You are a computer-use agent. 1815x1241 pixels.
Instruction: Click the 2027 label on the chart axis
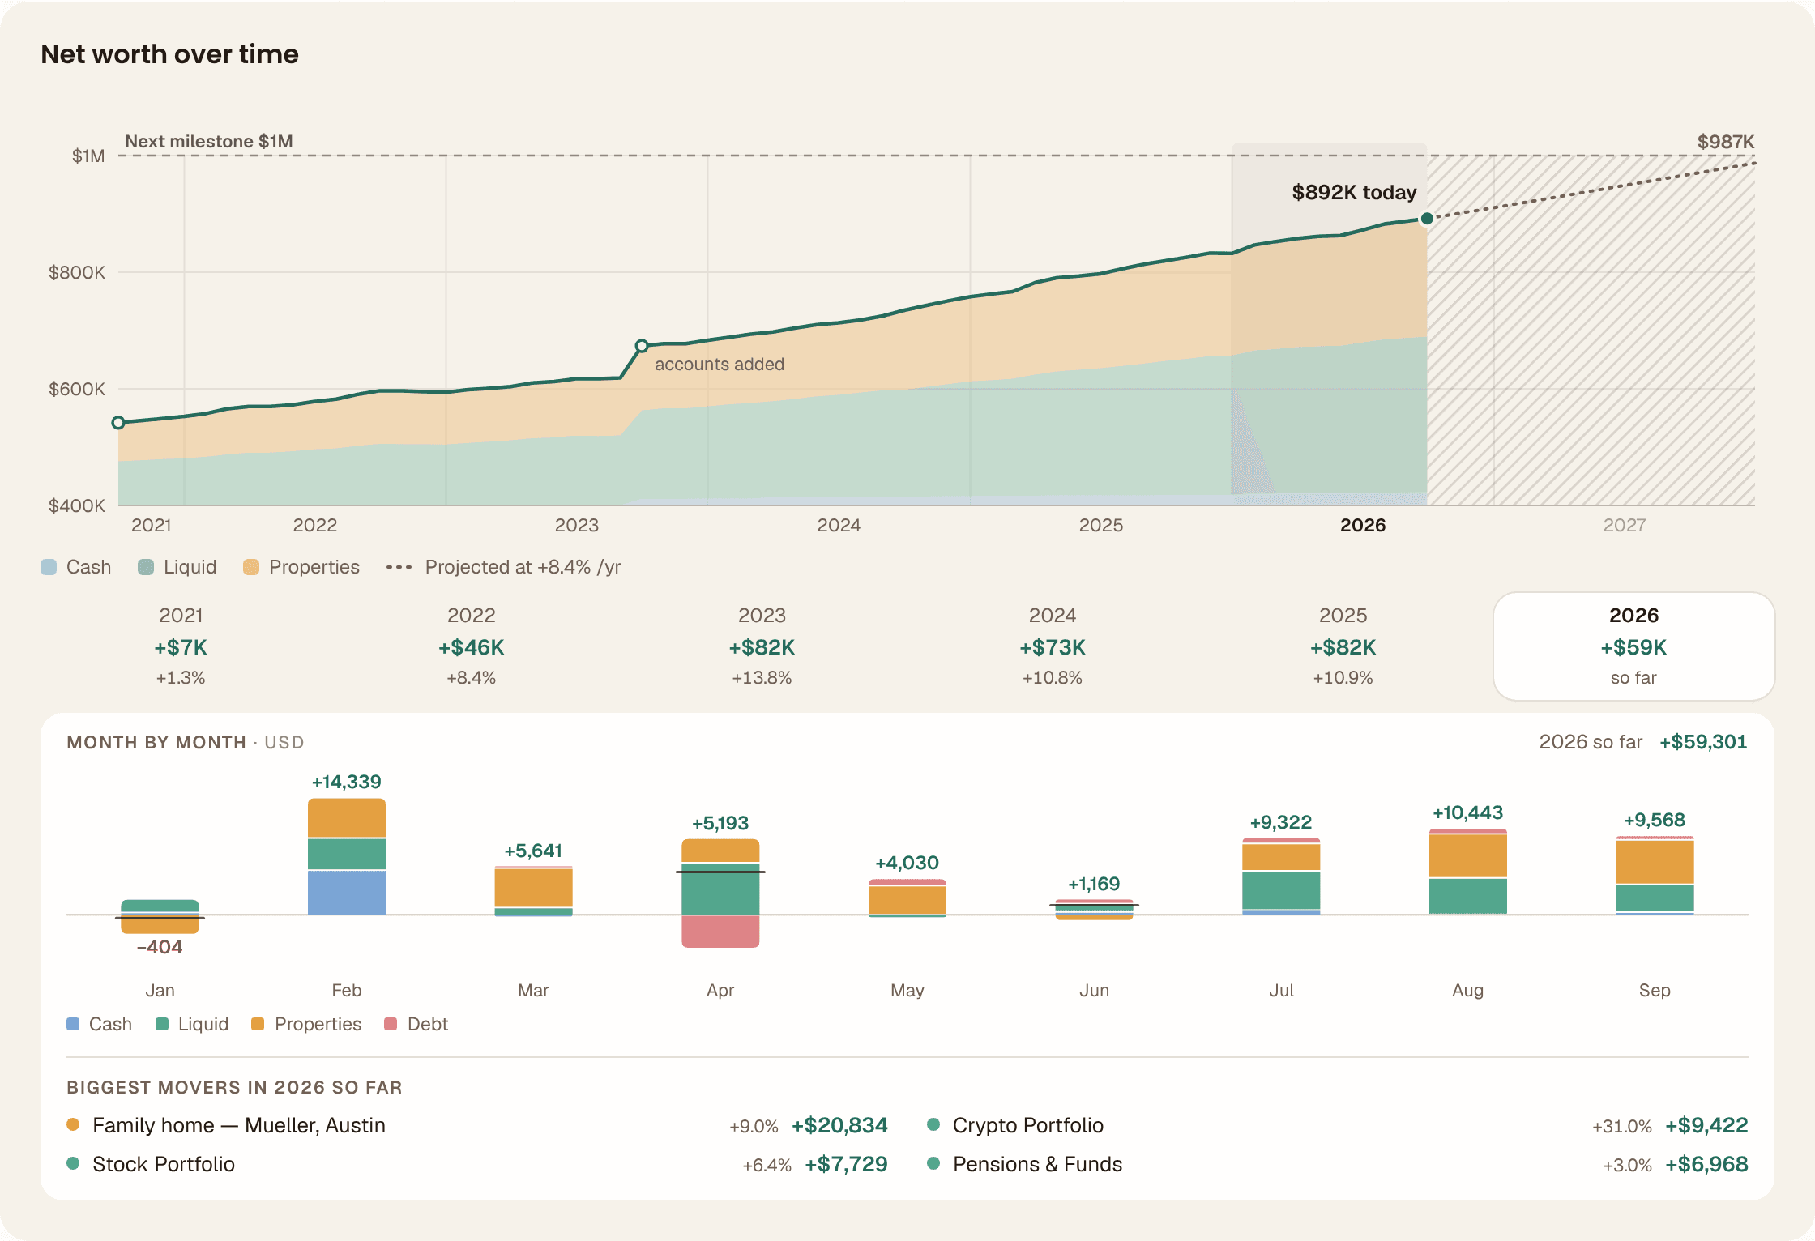(x=1625, y=525)
